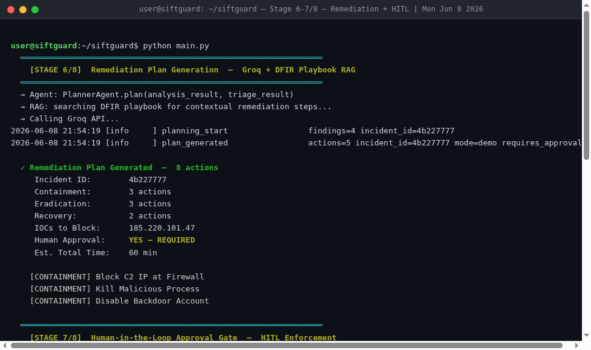Image resolution: width=591 pixels, height=350 pixels.
Task: Click 'HITL Enforcement' text
Action: click(x=299, y=337)
